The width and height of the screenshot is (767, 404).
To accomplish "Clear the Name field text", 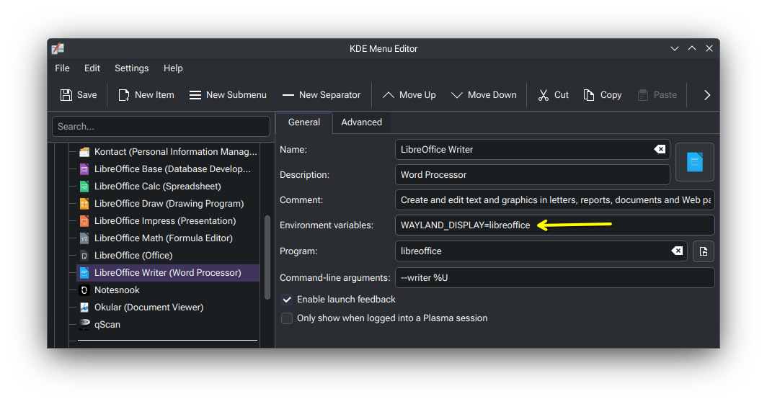I will (660, 150).
